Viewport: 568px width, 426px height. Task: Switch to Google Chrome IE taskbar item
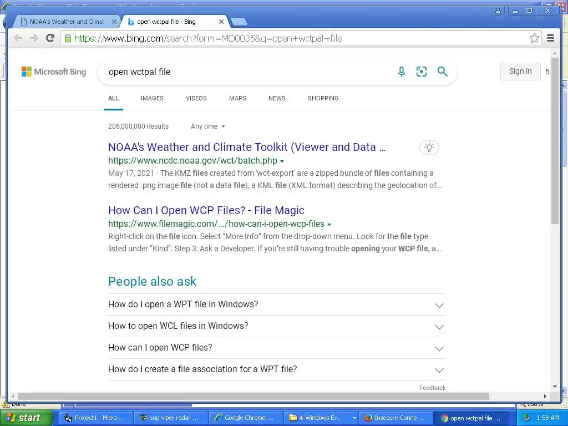tap(245, 418)
